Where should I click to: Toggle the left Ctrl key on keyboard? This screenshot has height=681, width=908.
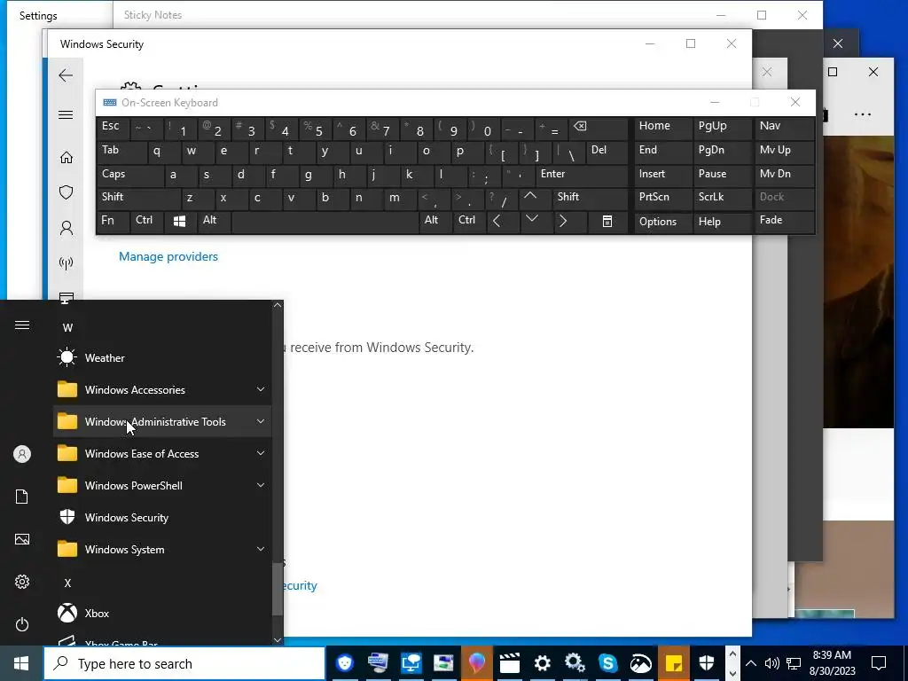(146, 222)
